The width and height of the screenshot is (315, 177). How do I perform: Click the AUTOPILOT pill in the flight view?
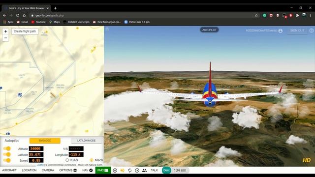coord(209,30)
